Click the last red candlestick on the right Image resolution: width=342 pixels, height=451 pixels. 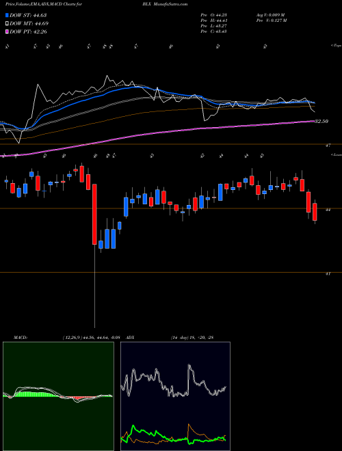click(315, 212)
